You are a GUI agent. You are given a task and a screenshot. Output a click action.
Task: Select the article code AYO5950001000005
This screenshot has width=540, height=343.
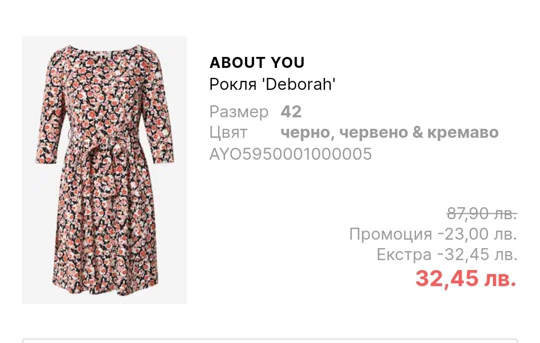[290, 153]
